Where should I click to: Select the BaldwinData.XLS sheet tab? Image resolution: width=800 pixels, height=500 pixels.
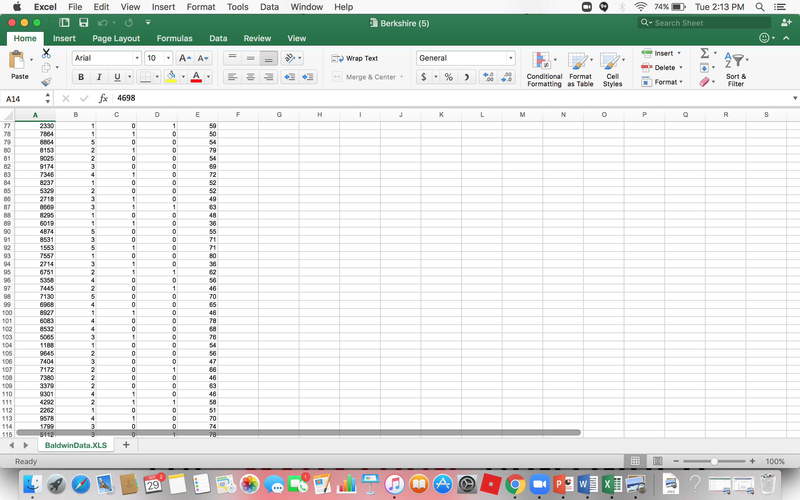[x=76, y=445]
